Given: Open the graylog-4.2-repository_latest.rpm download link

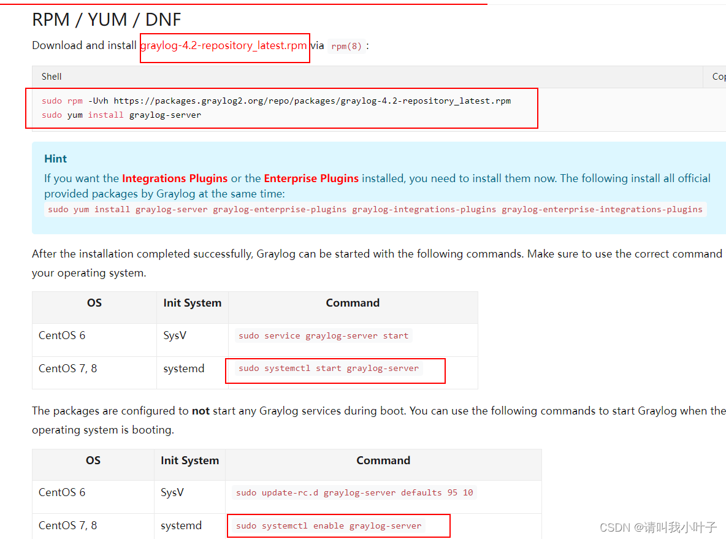Looking at the screenshot, I should point(223,45).
